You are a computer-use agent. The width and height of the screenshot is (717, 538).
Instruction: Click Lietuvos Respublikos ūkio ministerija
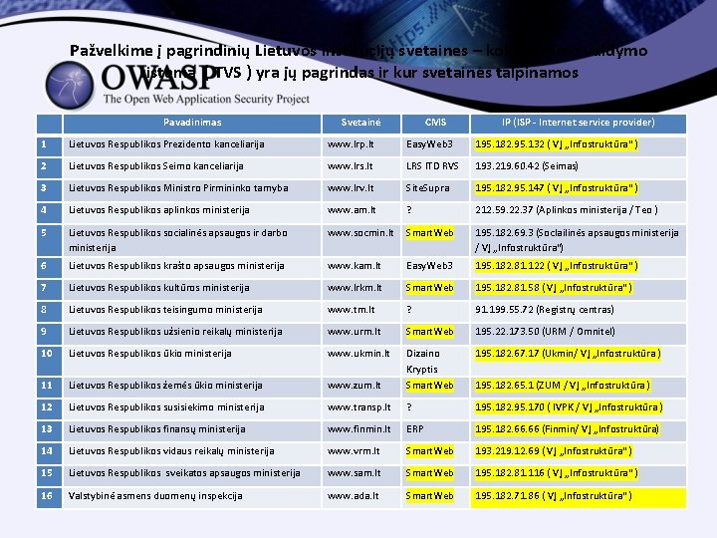tap(150, 354)
